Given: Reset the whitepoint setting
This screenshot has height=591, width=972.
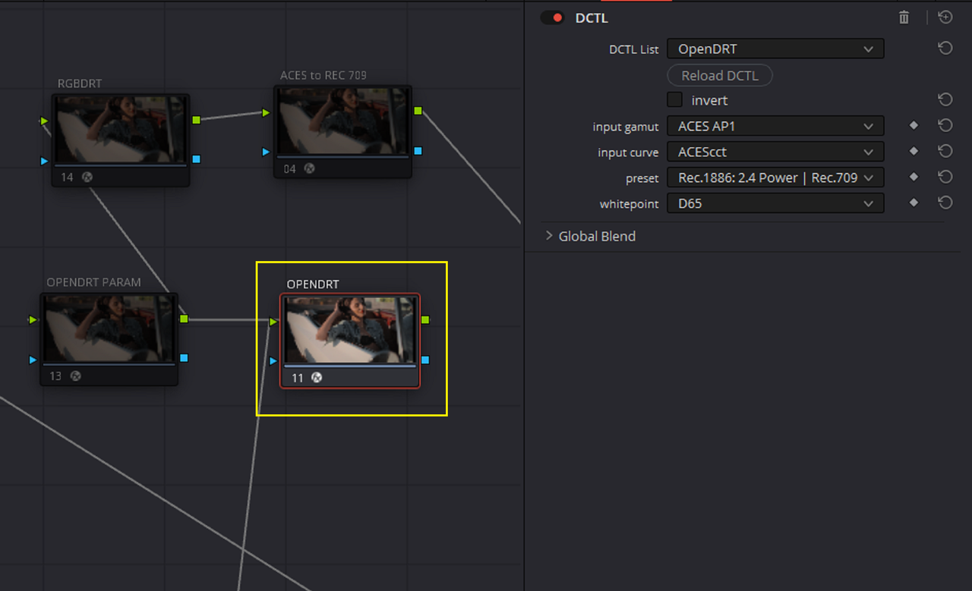Looking at the screenshot, I should click(945, 203).
